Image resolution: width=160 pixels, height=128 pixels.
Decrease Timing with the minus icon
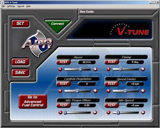(x=108, y=69)
